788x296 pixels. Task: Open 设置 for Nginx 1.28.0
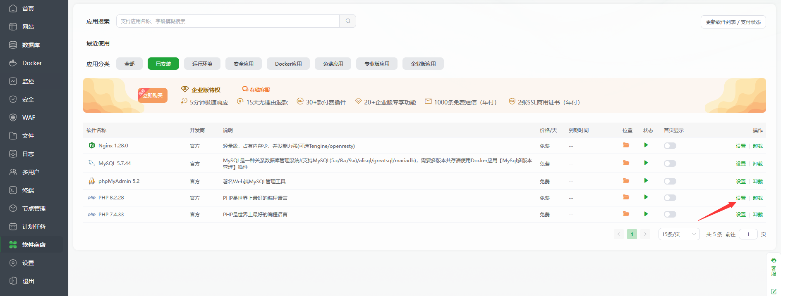pyautogui.click(x=740, y=146)
